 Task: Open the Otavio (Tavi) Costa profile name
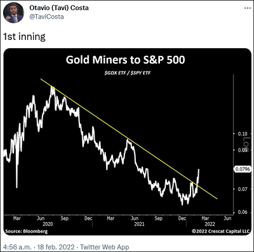tap(59, 8)
